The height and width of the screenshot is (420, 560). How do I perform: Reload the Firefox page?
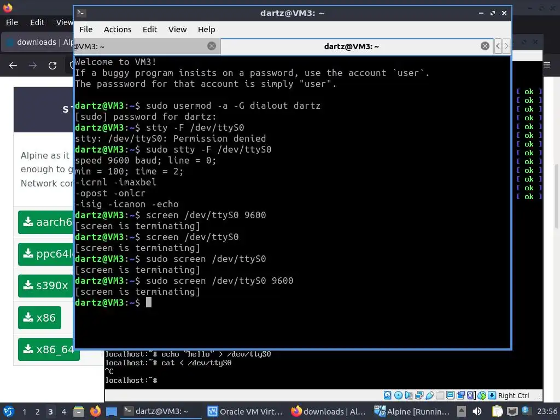click(52, 66)
